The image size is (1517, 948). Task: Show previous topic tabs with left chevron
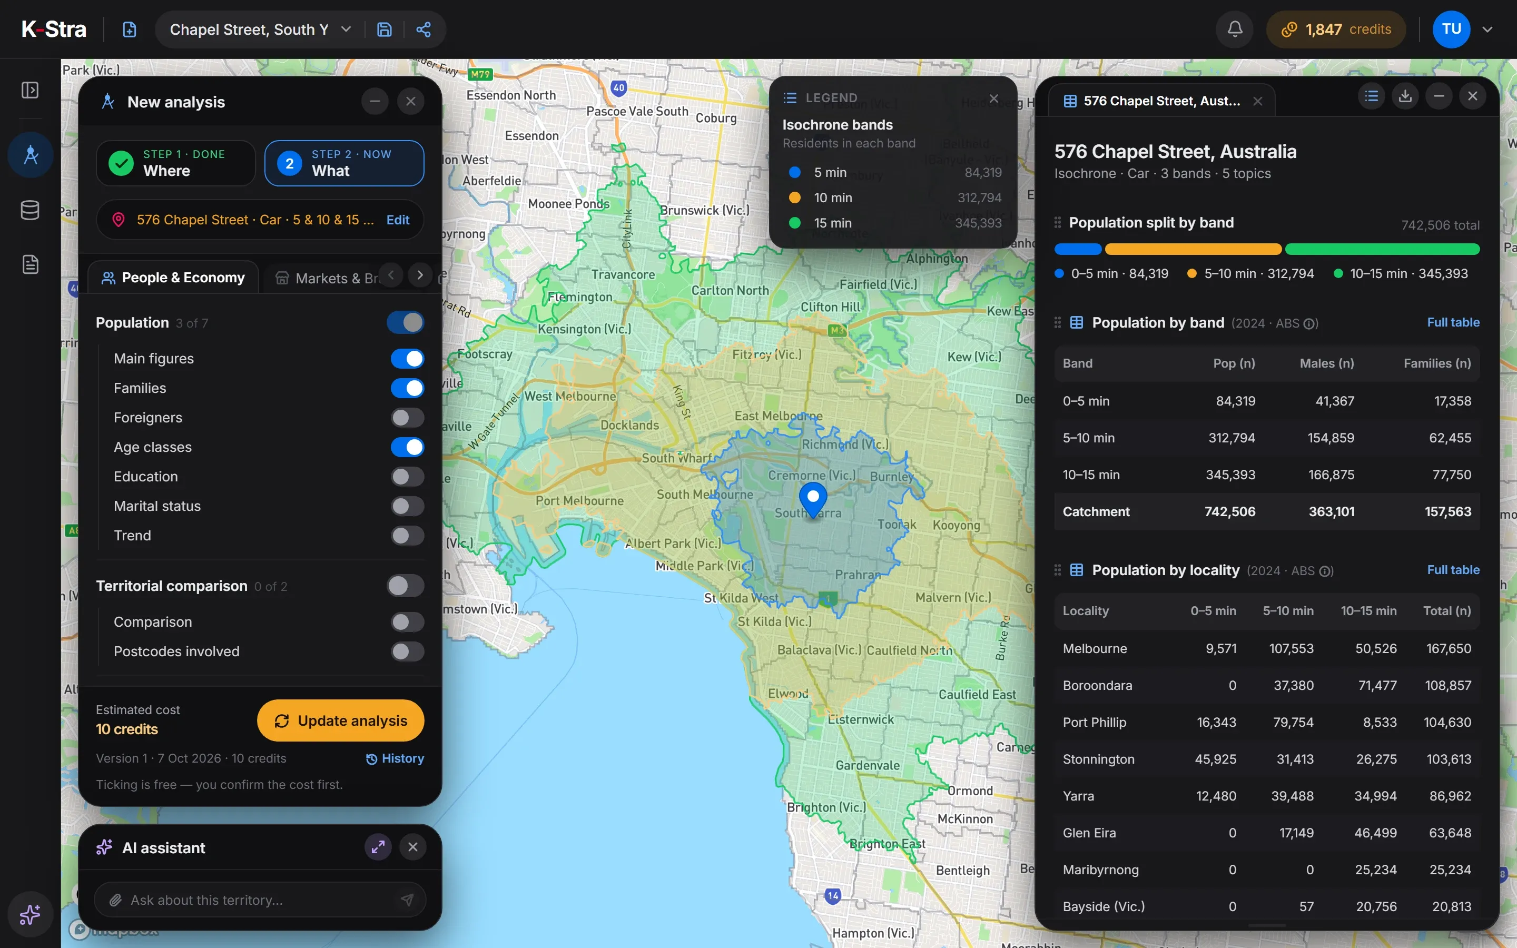[x=391, y=274]
